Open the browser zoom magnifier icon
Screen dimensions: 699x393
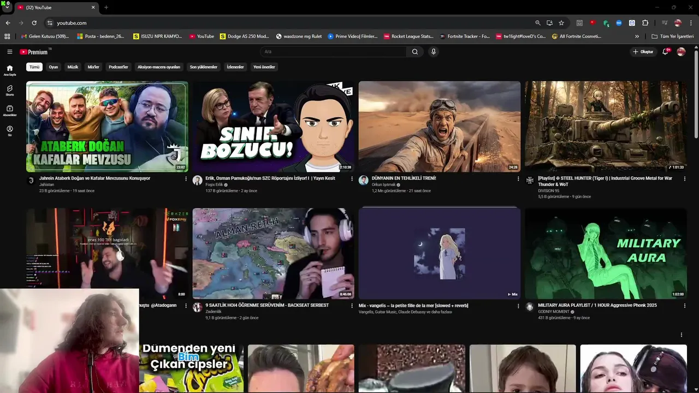538,23
